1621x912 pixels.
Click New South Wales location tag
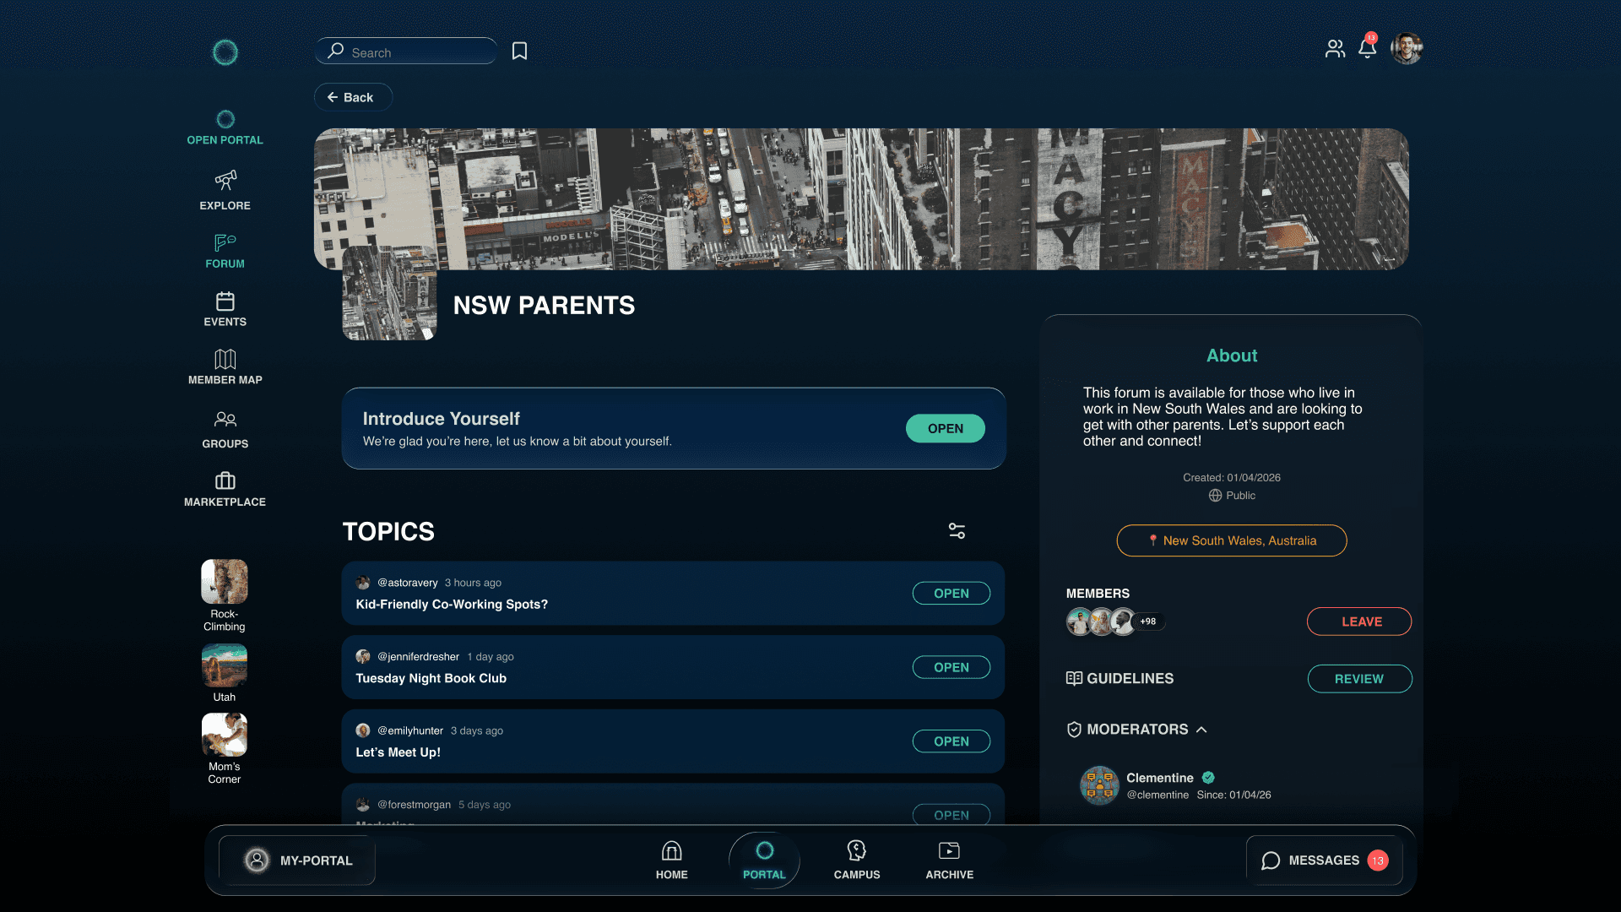(x=1231, y=541)
